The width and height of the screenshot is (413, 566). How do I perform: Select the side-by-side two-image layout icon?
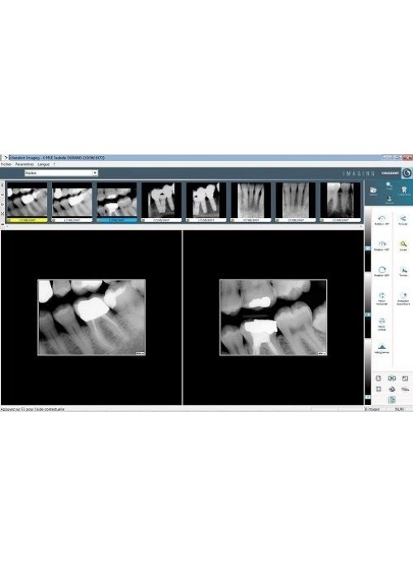pos(392,378)
